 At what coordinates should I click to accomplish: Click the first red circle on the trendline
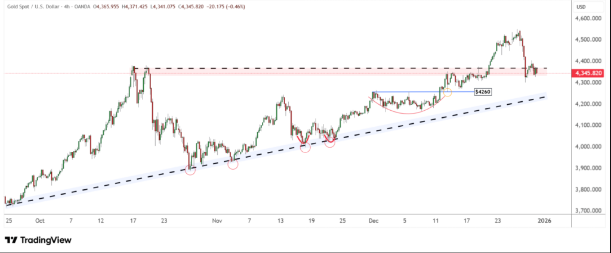point(190,170)
